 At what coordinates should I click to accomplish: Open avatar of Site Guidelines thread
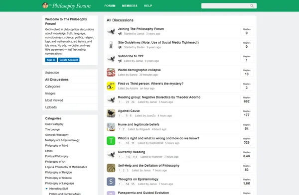click(x=111, y=45)
